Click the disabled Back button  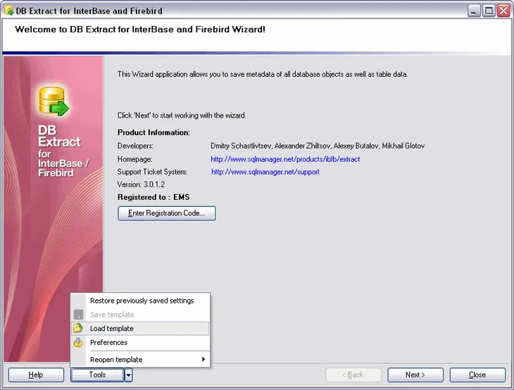[353, 375]
